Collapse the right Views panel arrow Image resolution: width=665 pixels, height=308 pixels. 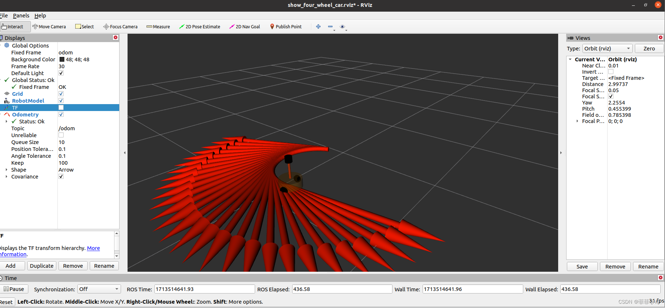(561, 153)
